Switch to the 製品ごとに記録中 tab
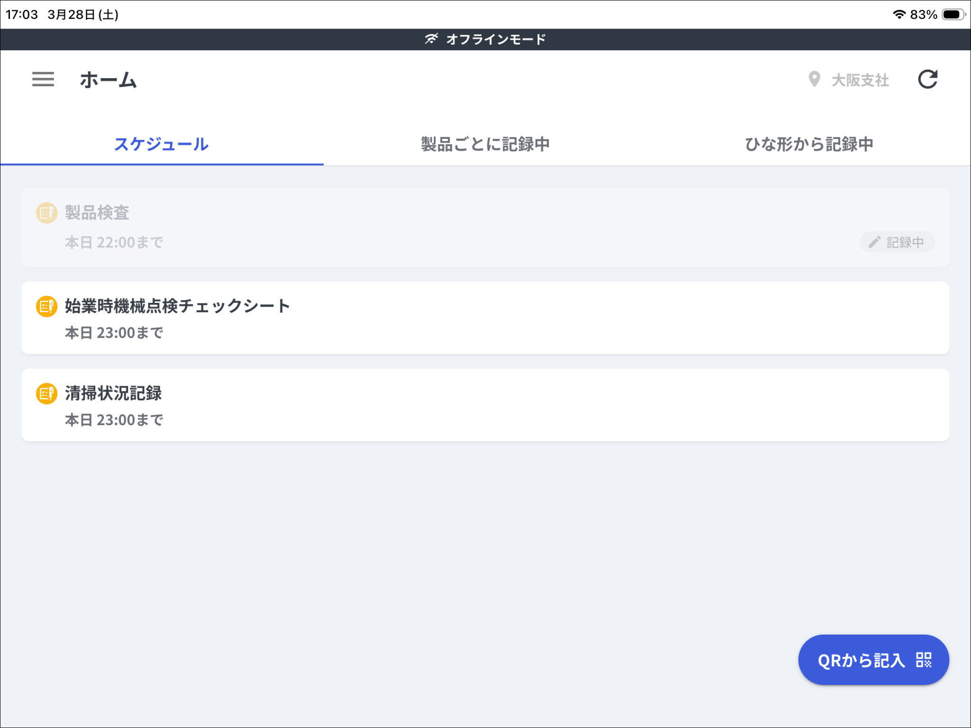This screenshot has width=971, height=728. (x=485, y=144)
